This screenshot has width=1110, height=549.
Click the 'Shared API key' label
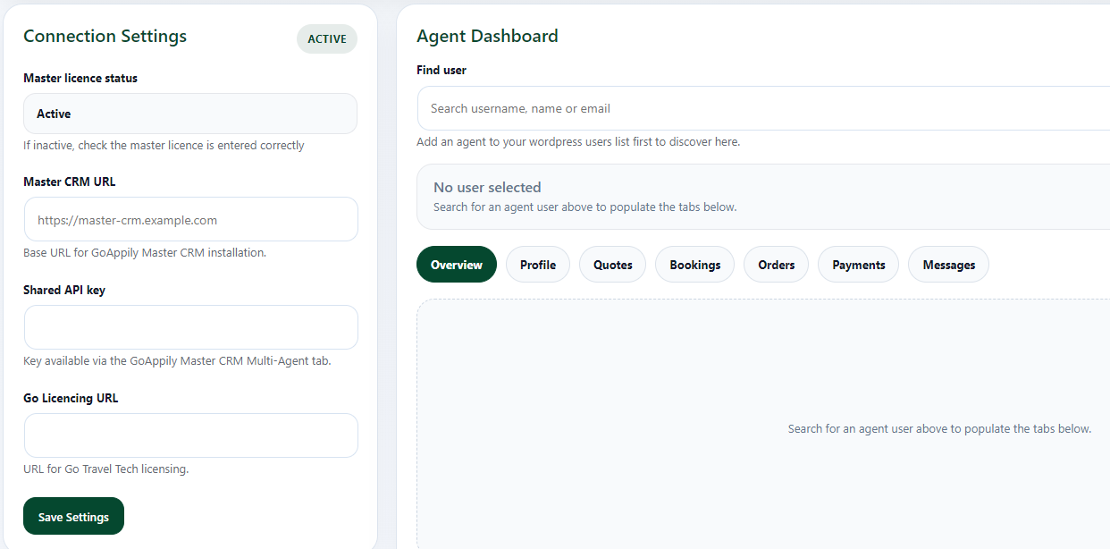pyautogui.click(x=64, y=290)
